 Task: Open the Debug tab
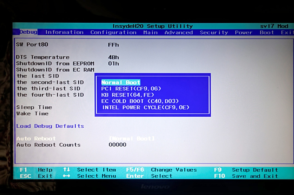pos(28,32)
